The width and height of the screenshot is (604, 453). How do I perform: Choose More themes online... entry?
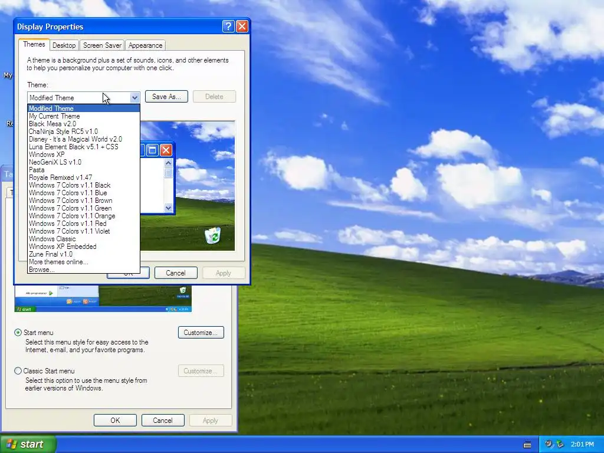84,262
